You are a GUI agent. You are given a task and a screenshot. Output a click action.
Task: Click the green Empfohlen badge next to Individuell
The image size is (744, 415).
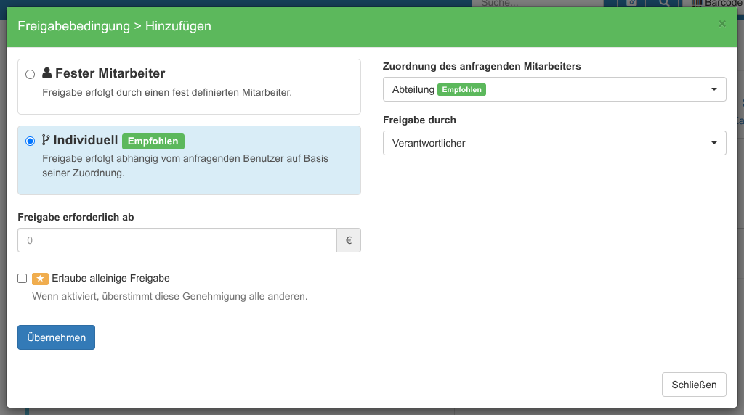coord(153,141)
